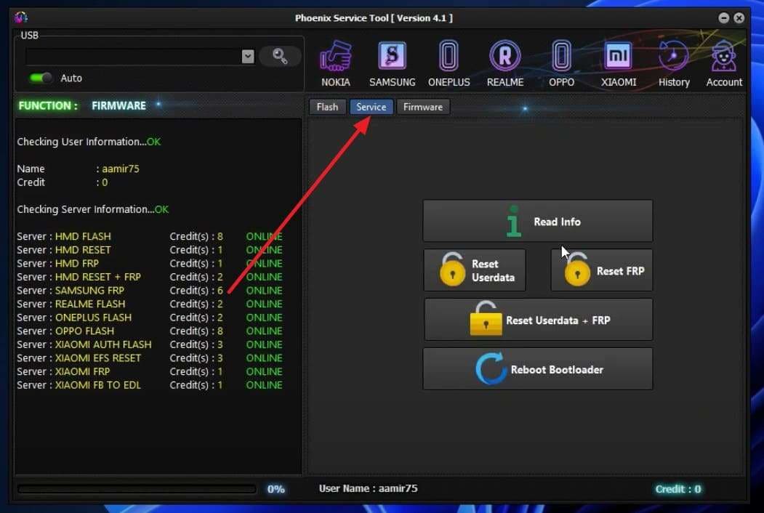Screen dimensions: 764x513
Task: Select the OPPO brand icon
Action: [561, 64]
